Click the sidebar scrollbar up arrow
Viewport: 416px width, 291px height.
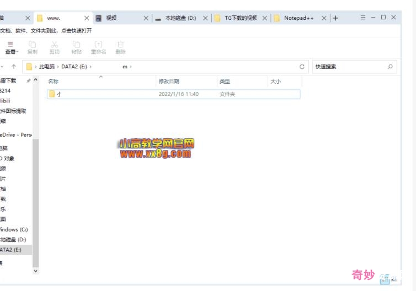(x=35, y=79)
